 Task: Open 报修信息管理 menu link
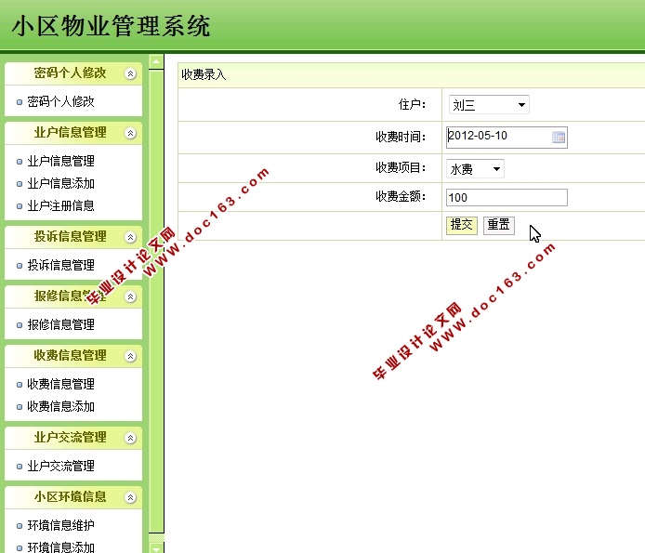[x=60, y=324]
